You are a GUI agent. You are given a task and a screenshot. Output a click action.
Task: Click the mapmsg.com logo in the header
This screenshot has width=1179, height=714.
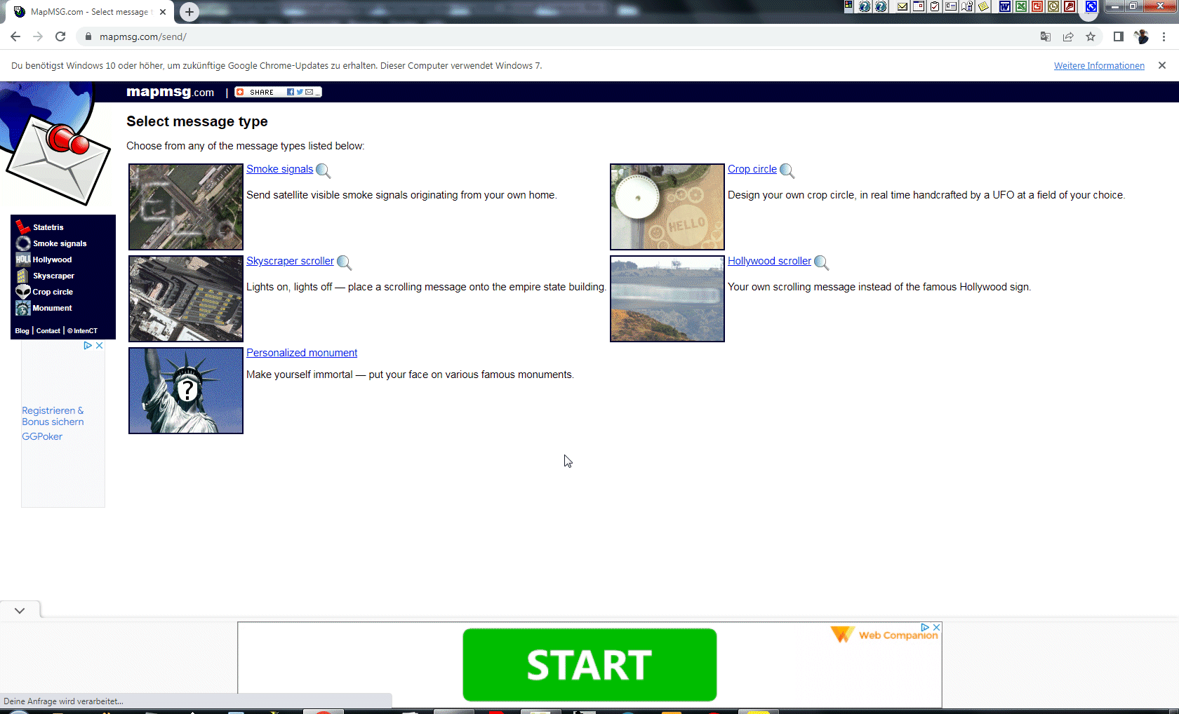tap(170, 92)
